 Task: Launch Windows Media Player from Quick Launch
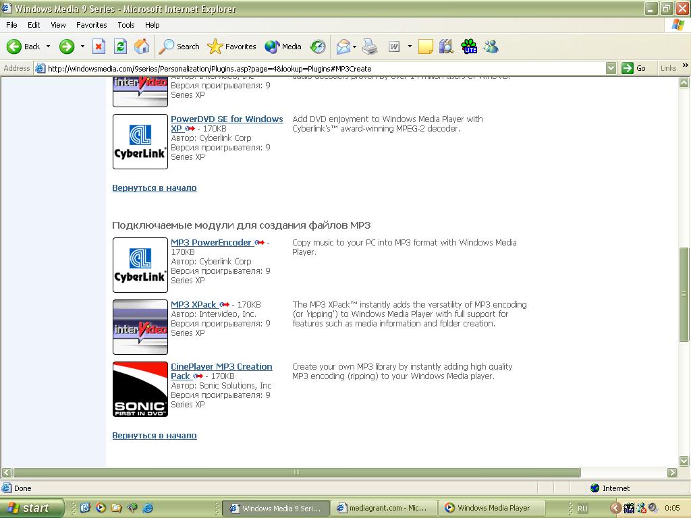pos(101,508)
